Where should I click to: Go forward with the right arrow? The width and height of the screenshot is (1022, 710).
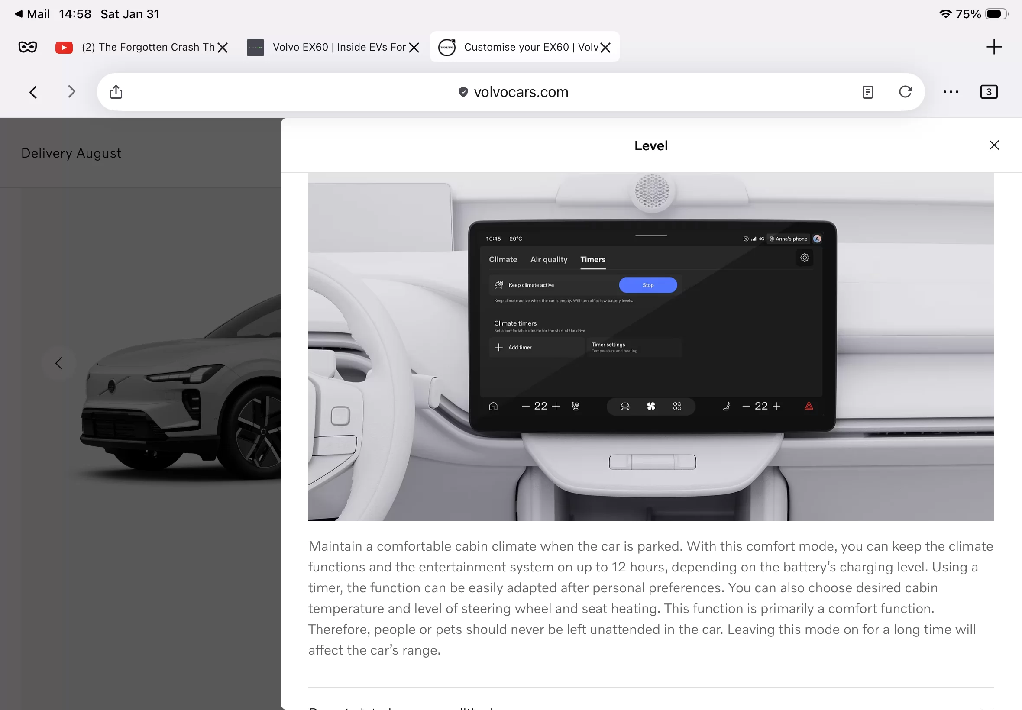pos(71,92)
